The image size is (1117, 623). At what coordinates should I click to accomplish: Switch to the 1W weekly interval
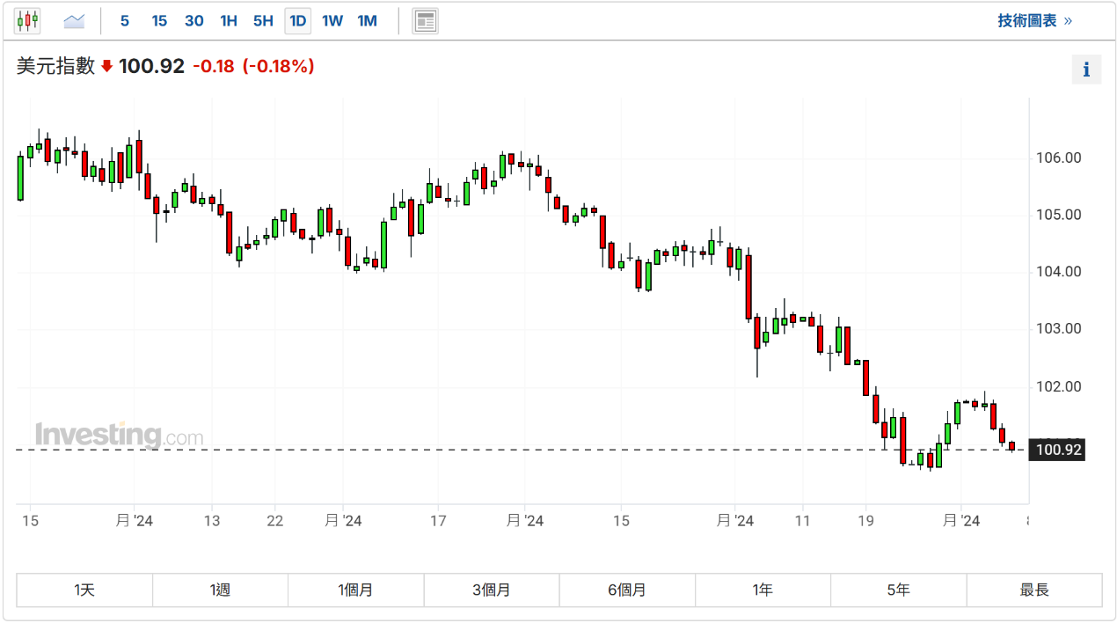click(x=332, y=20)
